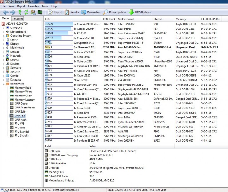The image size is (228, 192).
Task: Open the Help menu
Action: click(x=54, y=6)
